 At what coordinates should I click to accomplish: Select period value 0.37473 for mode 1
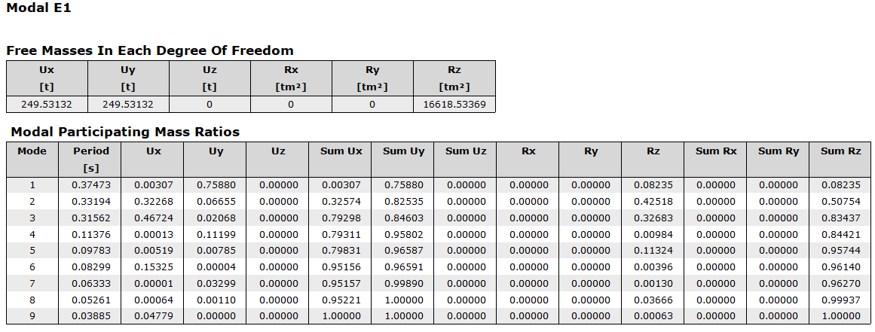(91, 184)
